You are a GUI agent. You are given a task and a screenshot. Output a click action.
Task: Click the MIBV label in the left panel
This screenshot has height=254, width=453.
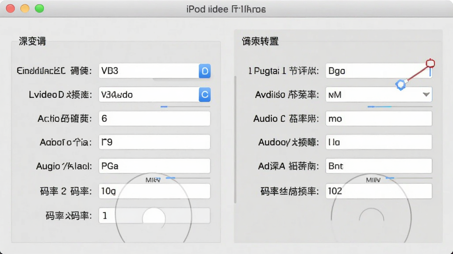coord(153,180)
